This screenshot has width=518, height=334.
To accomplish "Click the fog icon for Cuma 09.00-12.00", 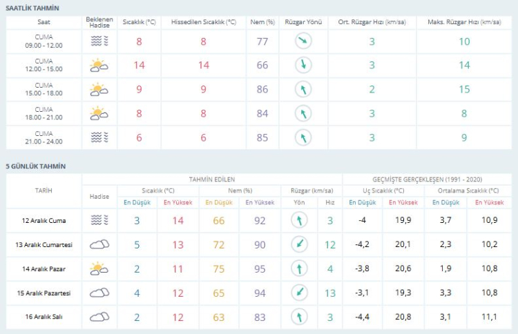I will (99, 41).
